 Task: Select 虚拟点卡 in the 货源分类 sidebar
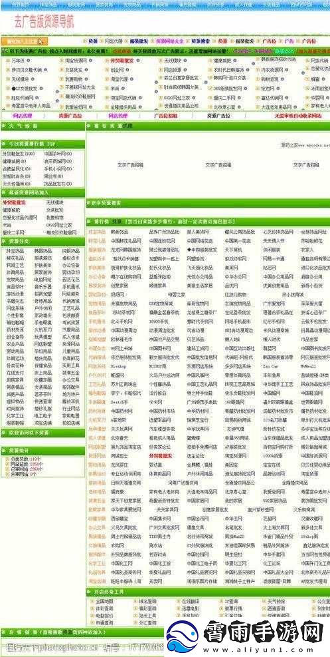click(70, 258)
